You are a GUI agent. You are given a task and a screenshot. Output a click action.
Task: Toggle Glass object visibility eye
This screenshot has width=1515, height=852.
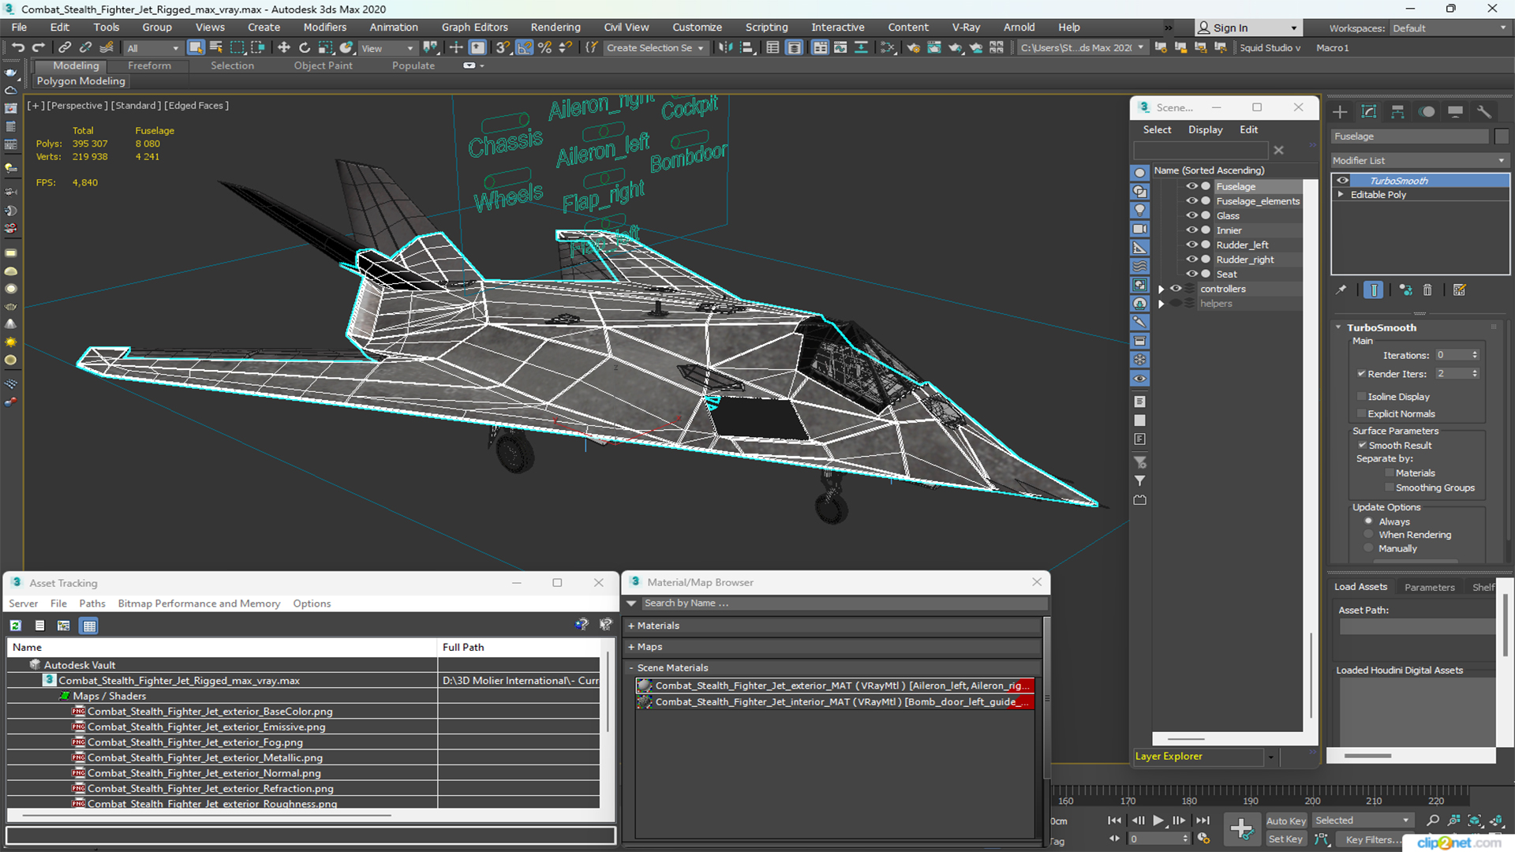pos(1191,215)
